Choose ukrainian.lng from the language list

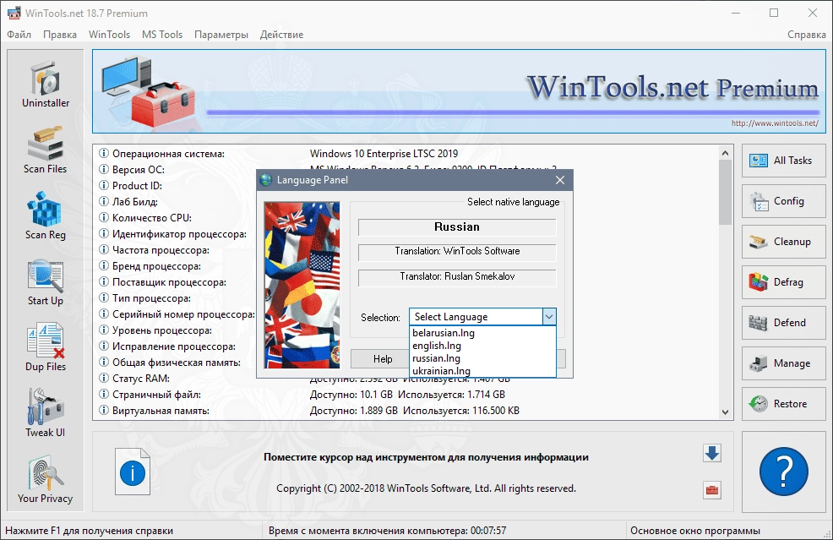[483, 371]
